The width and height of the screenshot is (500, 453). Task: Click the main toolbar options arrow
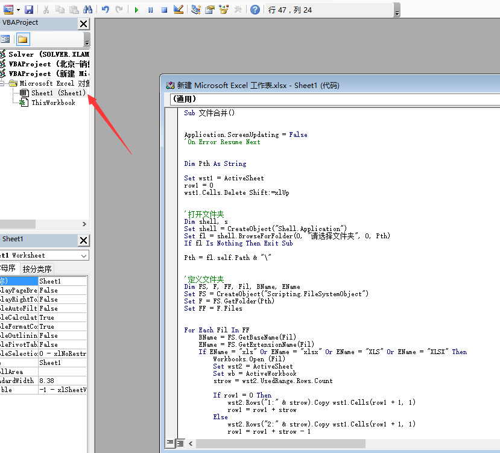[397, 13]
